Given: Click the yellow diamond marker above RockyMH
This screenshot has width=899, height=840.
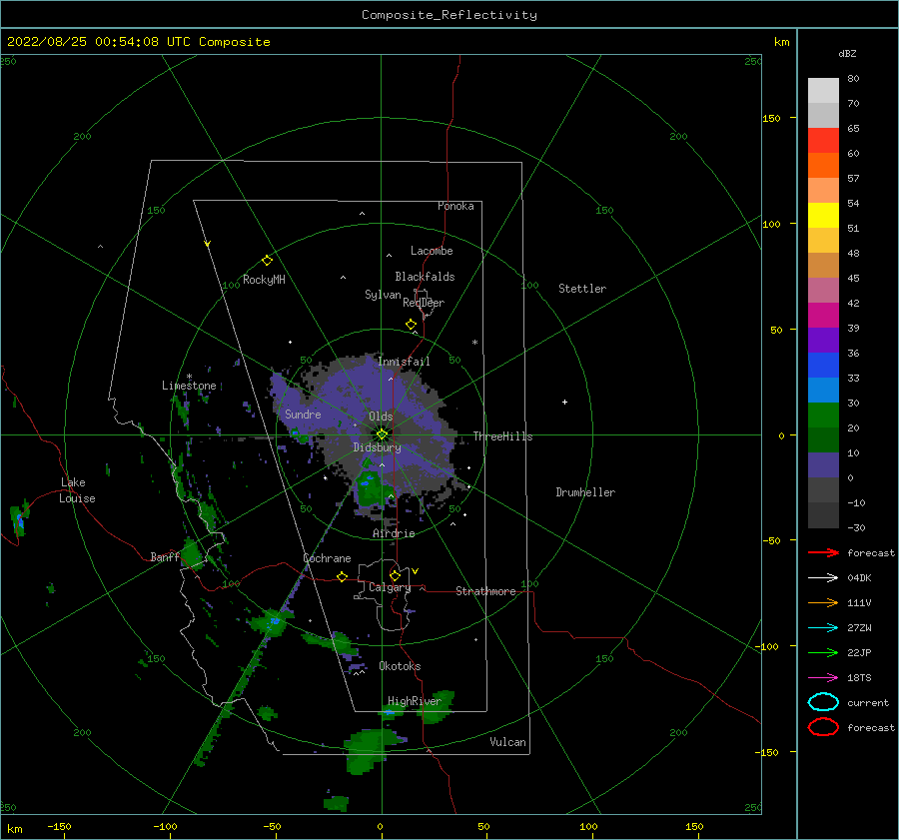Looking at the screenshot, I should [x=267, y=261].
